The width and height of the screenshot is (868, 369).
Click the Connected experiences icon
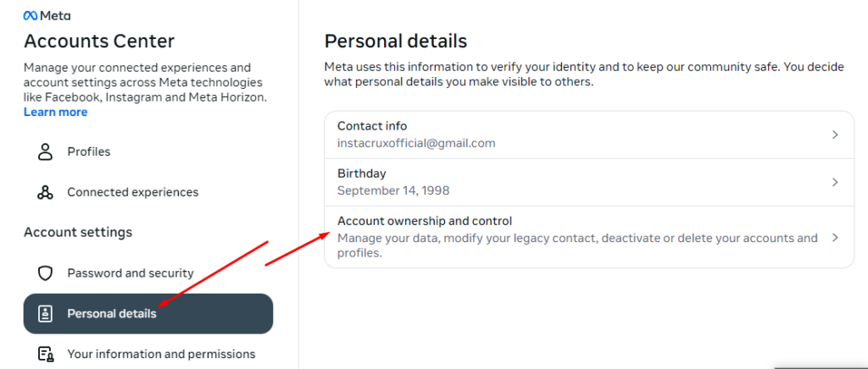45,192
